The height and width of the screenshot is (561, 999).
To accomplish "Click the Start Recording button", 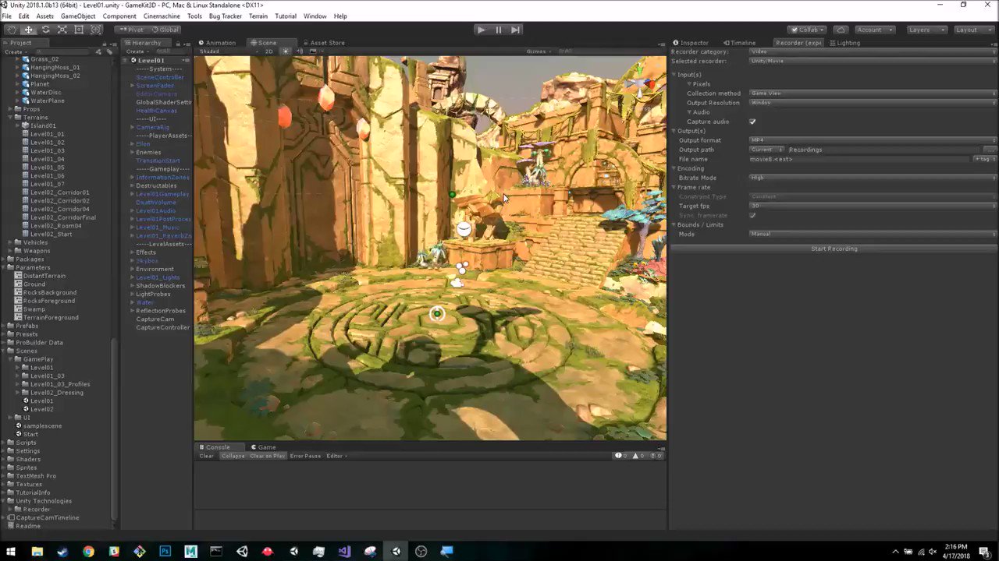I will click(834, 248).
